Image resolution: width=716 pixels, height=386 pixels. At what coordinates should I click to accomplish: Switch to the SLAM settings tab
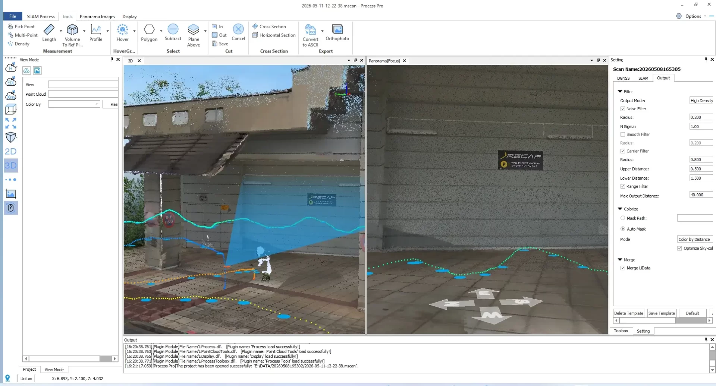tap(643, 78)
